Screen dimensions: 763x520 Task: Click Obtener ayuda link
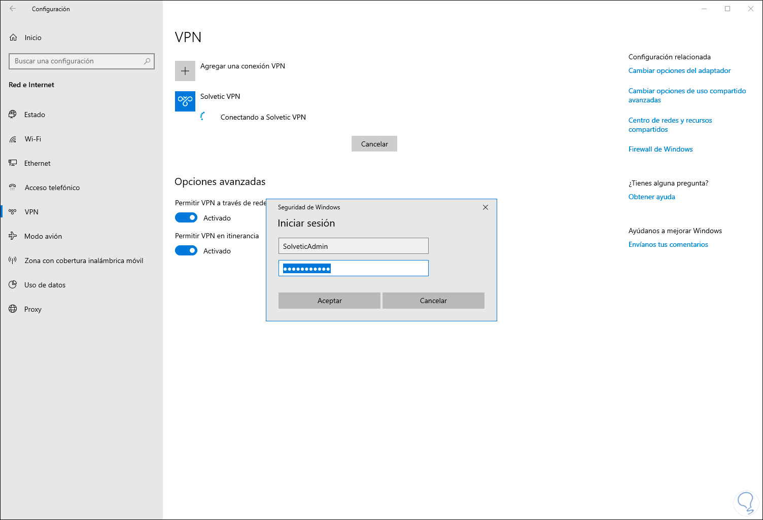click(x=652, y=197)
